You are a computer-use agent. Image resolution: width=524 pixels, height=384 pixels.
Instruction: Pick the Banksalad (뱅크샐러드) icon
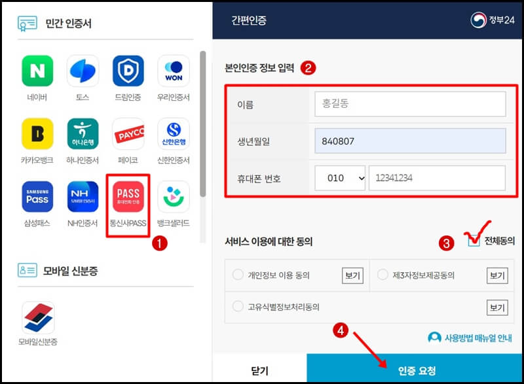(174, 196)
